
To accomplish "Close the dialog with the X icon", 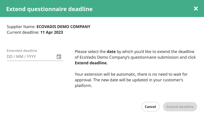I will (x=196, y=8).
